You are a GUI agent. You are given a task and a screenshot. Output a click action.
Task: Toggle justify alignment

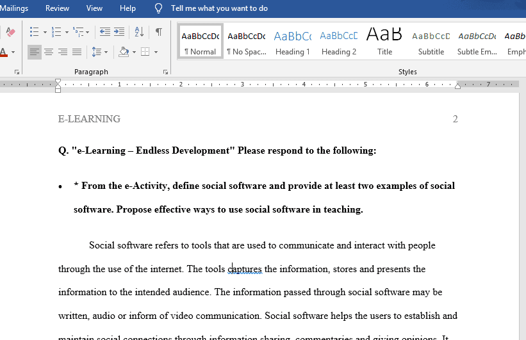pyautogui.click(x=77, y=52)
